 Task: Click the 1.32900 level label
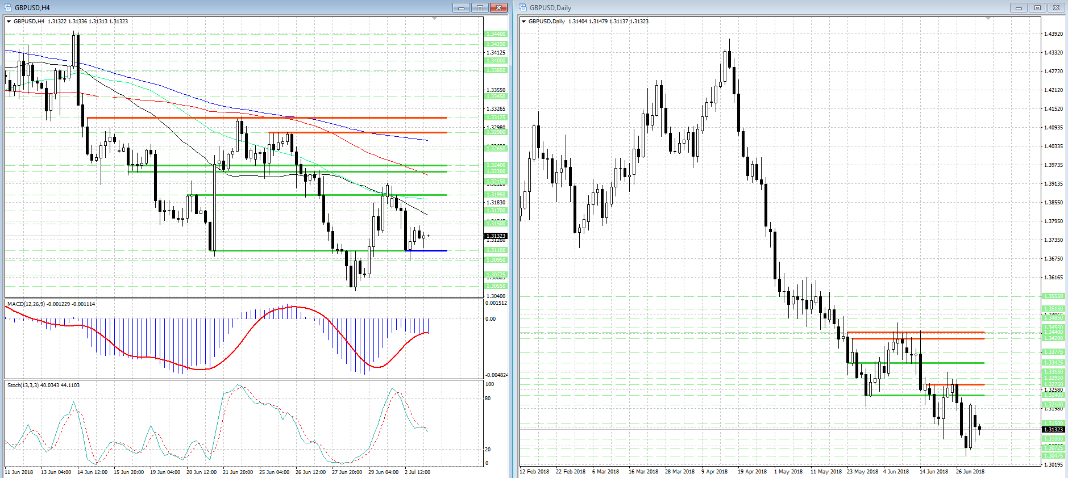[x=496, y=132]
